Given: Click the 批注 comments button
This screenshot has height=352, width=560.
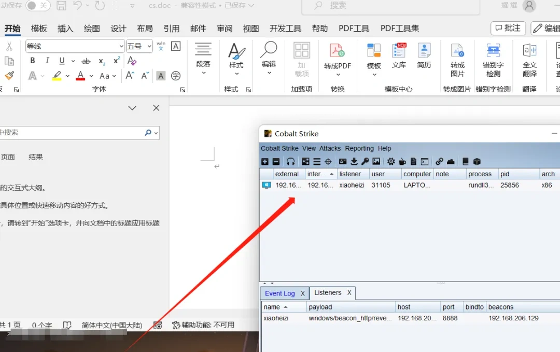Looking at the screenshot, I should pos(508,28).
